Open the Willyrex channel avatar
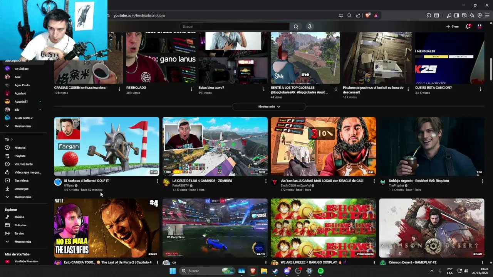493x277 pixels. click(58, 182)
